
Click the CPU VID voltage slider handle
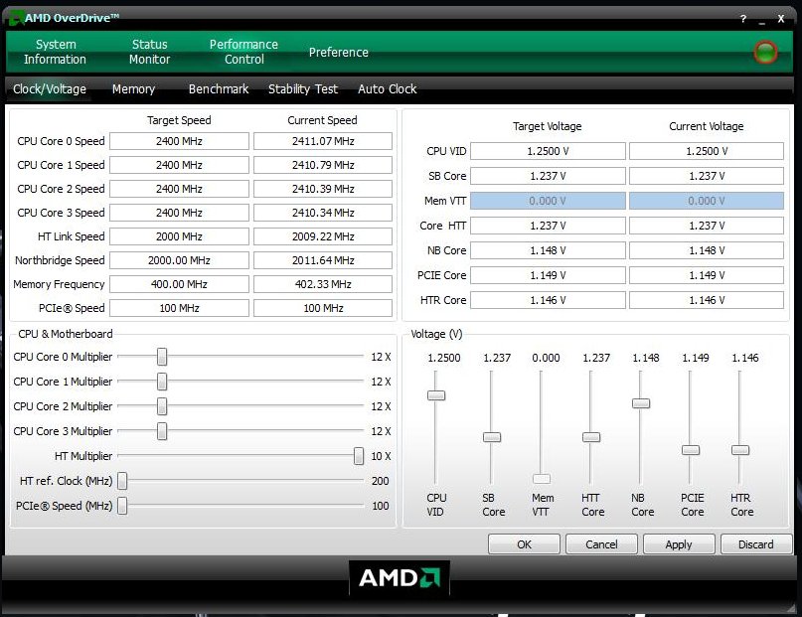coord(436,395)
